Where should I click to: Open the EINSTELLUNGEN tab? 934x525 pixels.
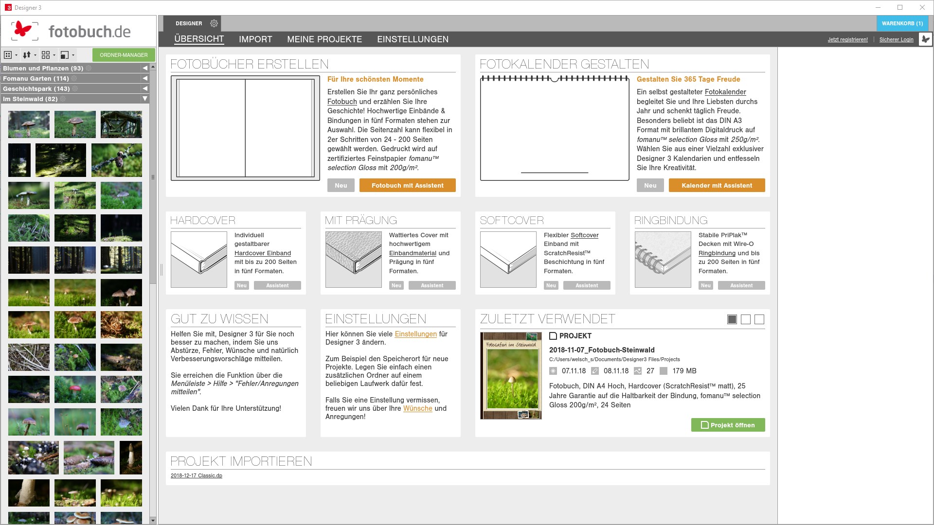[x=413, y=39]
